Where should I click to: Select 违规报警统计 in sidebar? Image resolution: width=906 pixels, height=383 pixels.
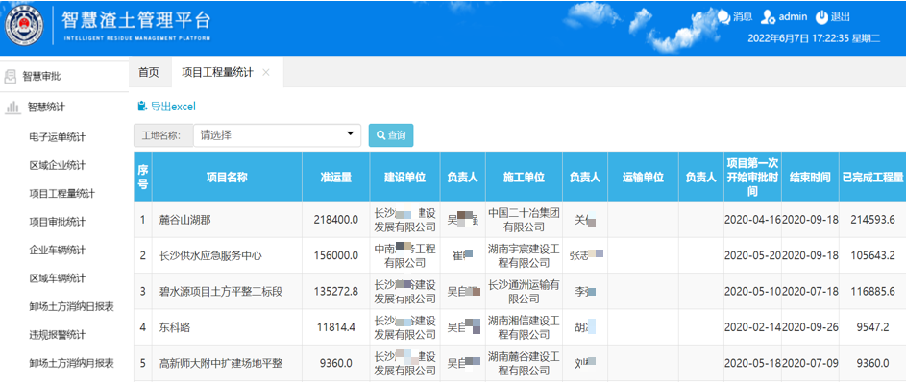pyautogui.click(x=58, y=335)
